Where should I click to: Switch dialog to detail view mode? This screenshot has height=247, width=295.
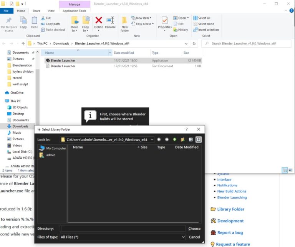[198, 139]
